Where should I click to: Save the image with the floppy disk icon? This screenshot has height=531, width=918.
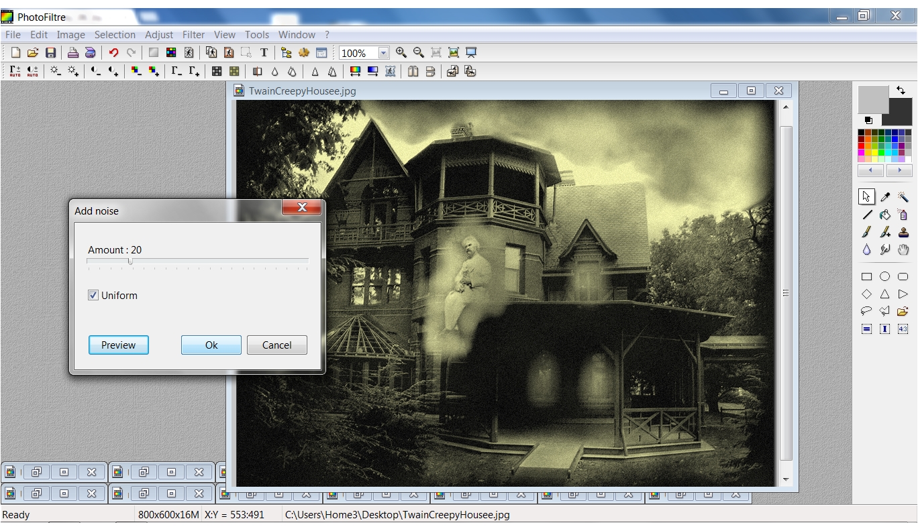(x=50, y=53)
